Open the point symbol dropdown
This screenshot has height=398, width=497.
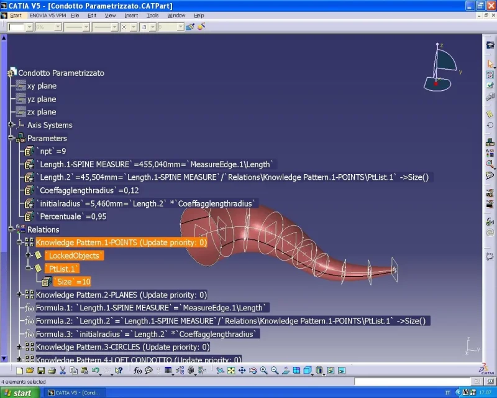(x=134, y=27)
